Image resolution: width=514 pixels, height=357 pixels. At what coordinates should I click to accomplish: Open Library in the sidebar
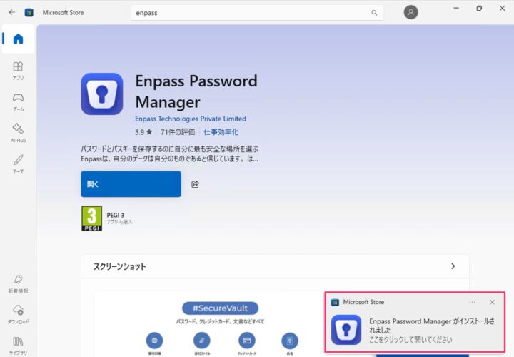[18, 344]
